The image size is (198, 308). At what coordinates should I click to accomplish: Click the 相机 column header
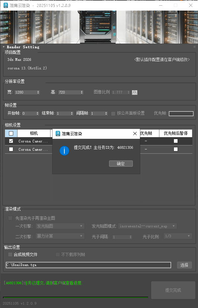(x=34, y=134)
